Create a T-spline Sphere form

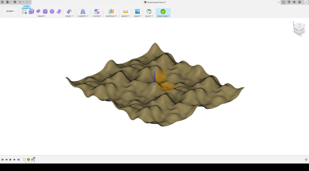(52, 11)
